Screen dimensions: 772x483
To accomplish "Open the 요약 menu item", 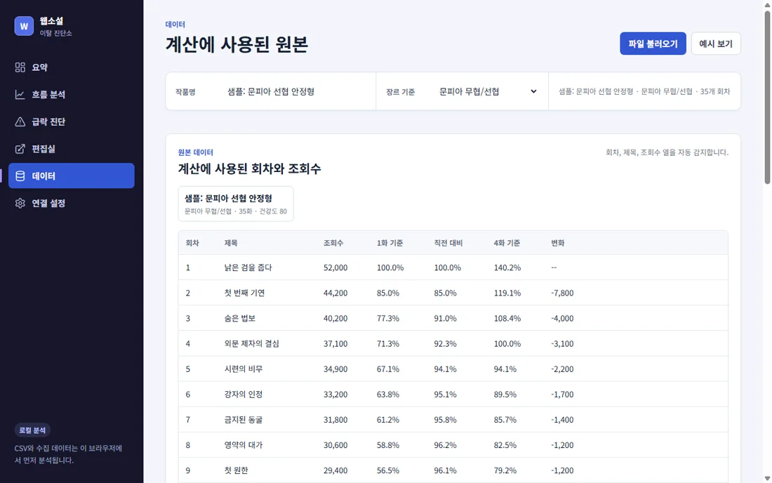I will (x=72, y=67).
